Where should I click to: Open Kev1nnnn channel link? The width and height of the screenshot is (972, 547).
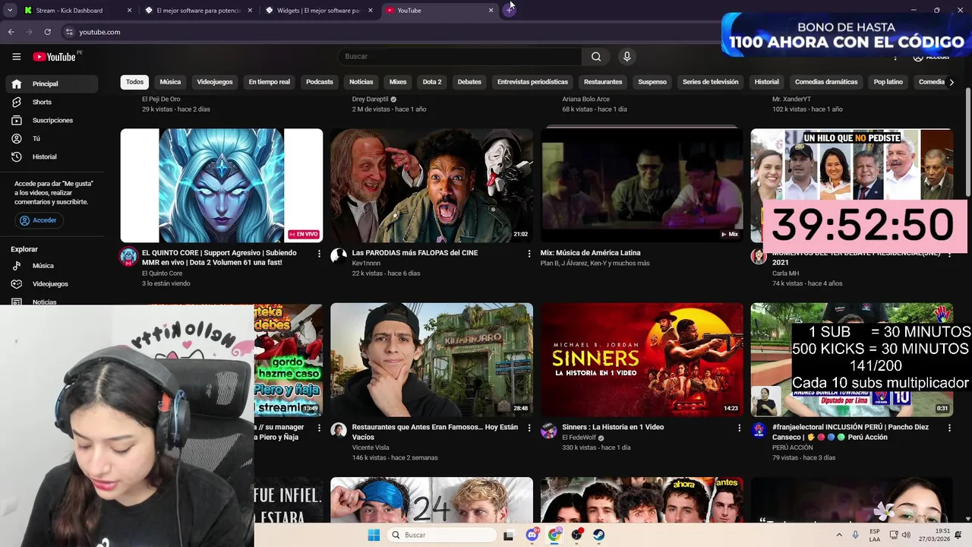[x=366, y=263]
